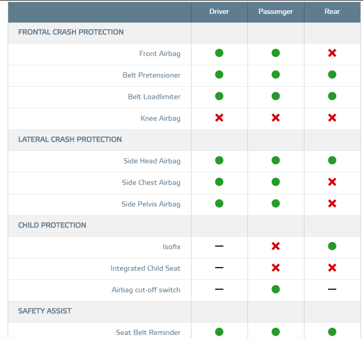Click the Child Protection section heading
Viewport: 363px width, 338px height.
tap(52, 225)
